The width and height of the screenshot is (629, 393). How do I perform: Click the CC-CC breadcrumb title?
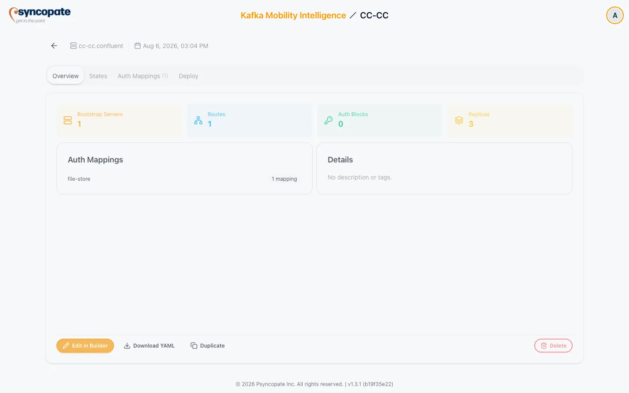tap(374, 15)
